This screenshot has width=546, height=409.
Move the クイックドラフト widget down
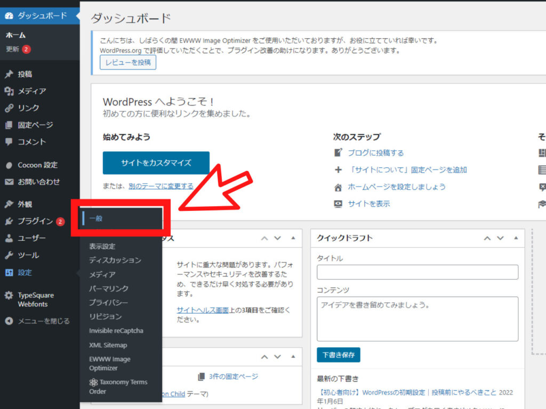point(500,238)
